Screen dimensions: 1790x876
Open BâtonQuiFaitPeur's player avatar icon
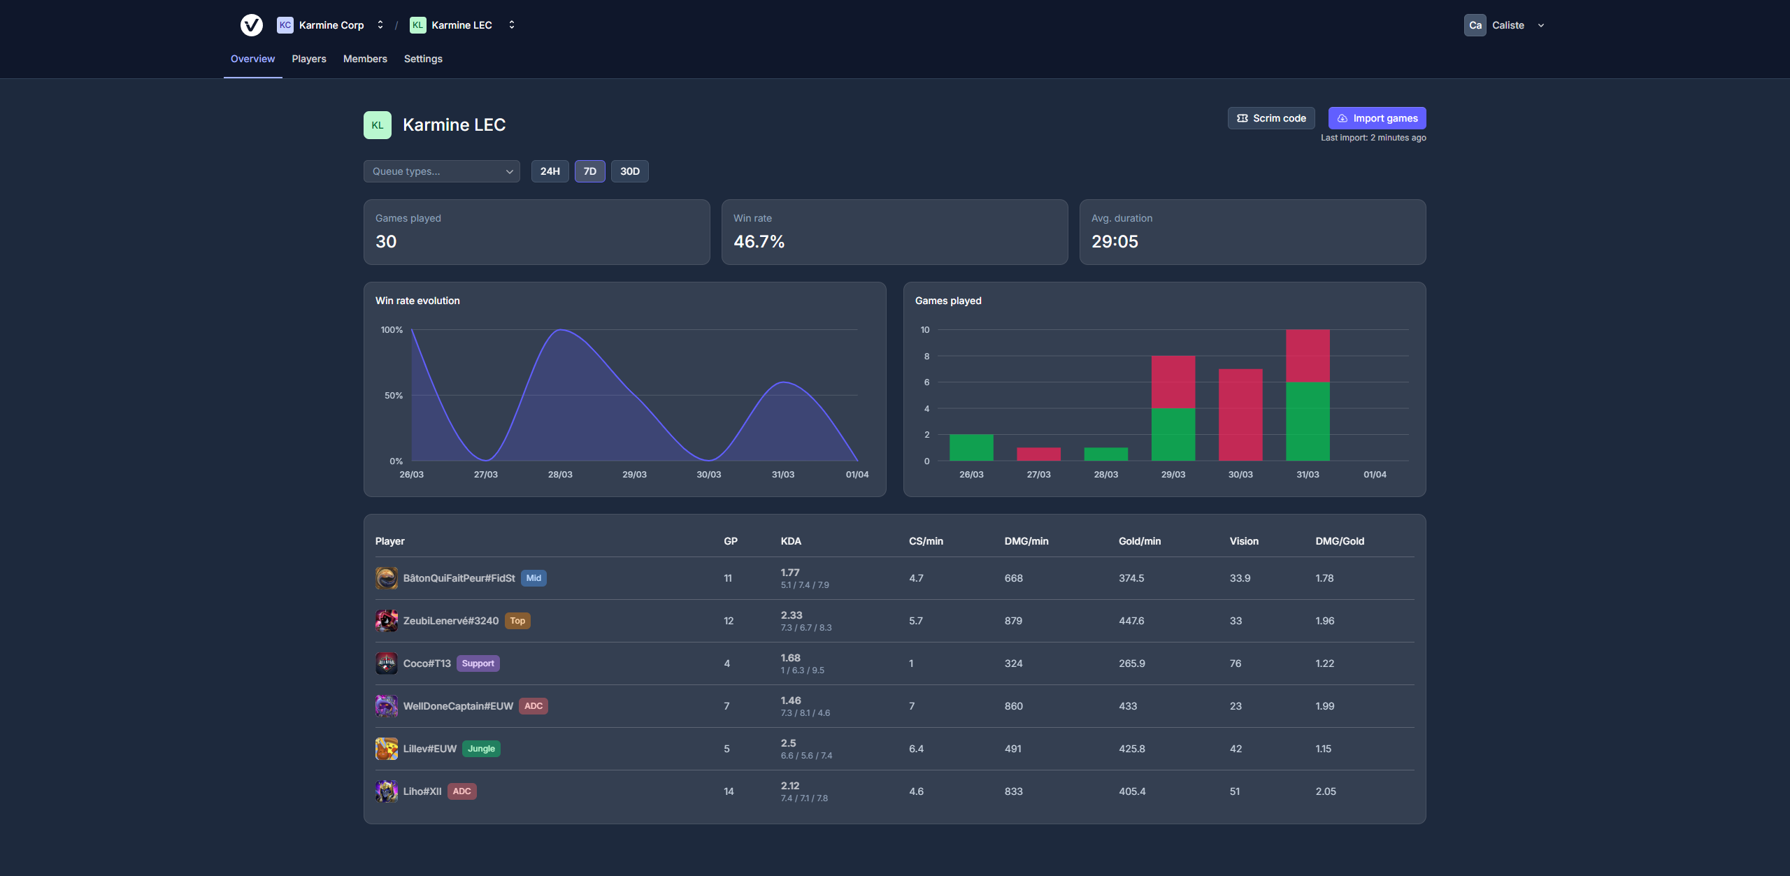387,578
